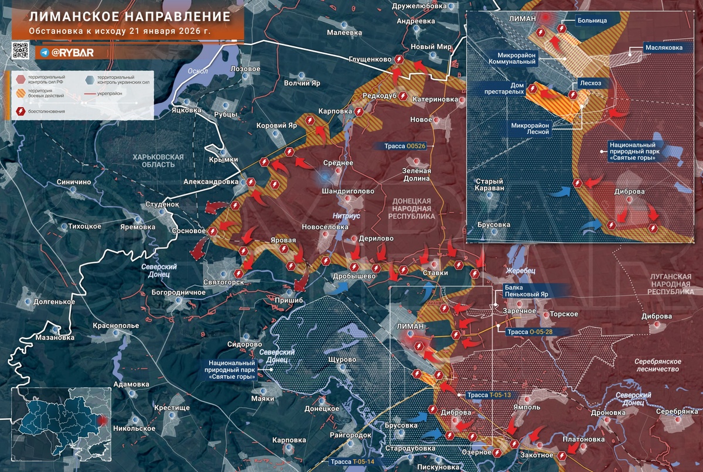Click the 'Щурово' label

tap(343, 359)
